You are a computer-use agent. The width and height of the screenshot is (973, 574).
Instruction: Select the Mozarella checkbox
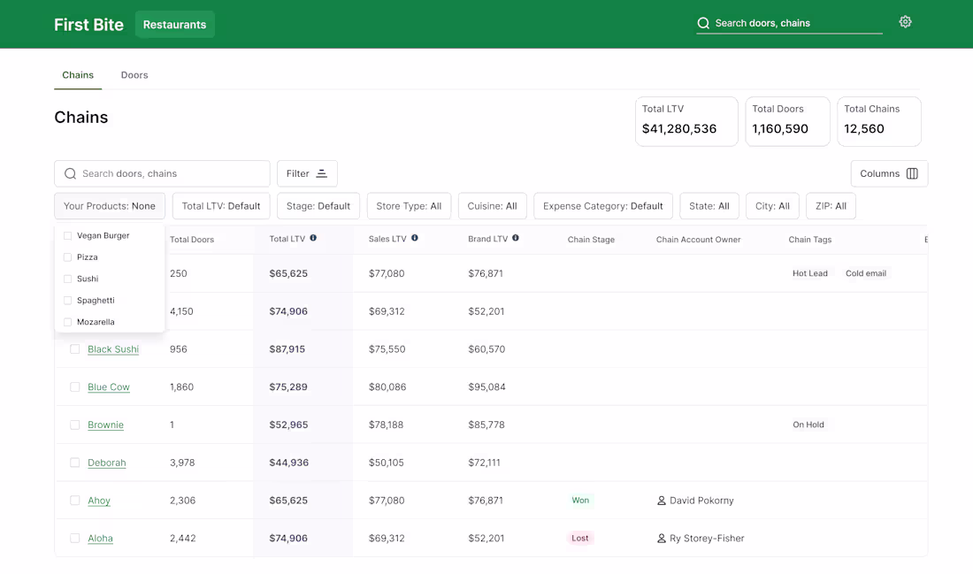pos(67,322)
